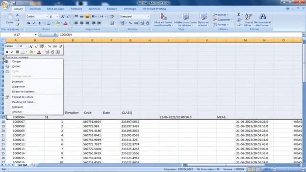Click the TACHA sheet tab
306x172 pixels.
pos(22,165)
